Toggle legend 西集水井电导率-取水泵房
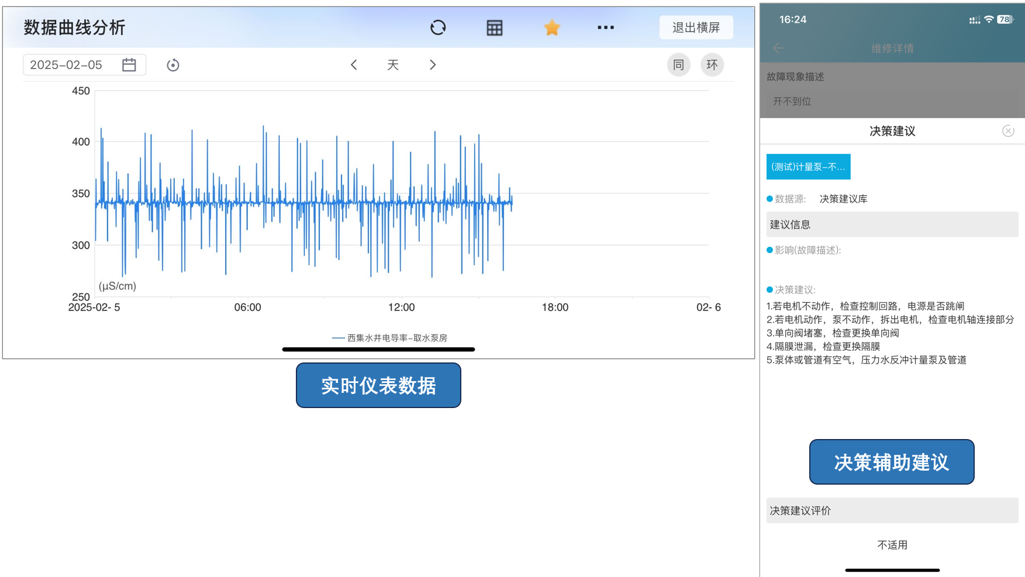 389,338
